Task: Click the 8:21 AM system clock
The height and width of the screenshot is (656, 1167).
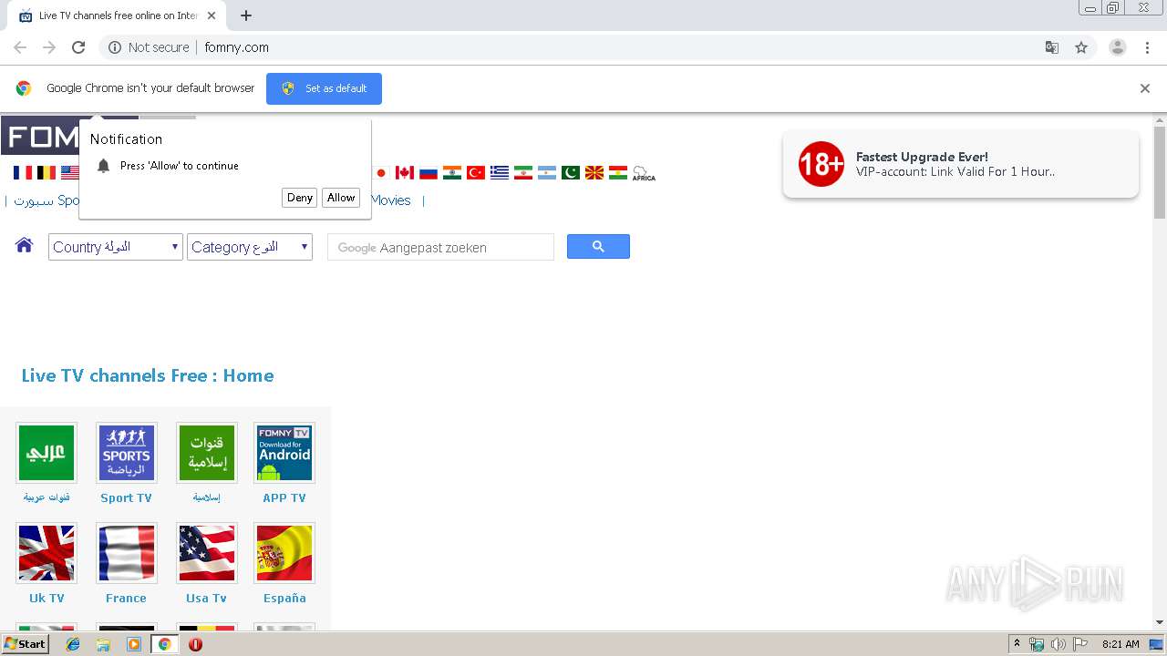Action: (1121, 644)
